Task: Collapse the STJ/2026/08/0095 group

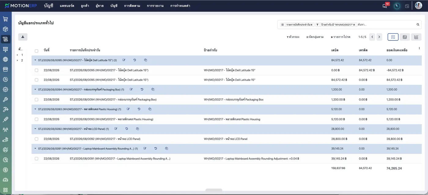Action: [35, 60]
